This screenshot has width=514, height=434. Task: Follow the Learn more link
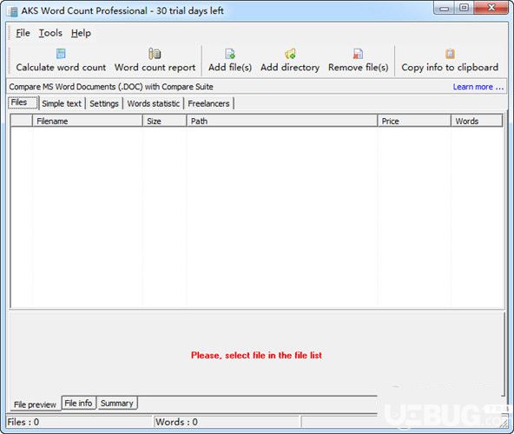[x=478, y=87]
